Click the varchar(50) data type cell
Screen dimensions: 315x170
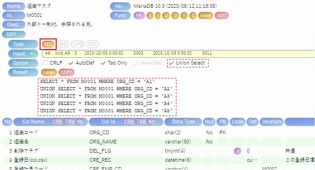pyautogui.click(x=178, y=142)
